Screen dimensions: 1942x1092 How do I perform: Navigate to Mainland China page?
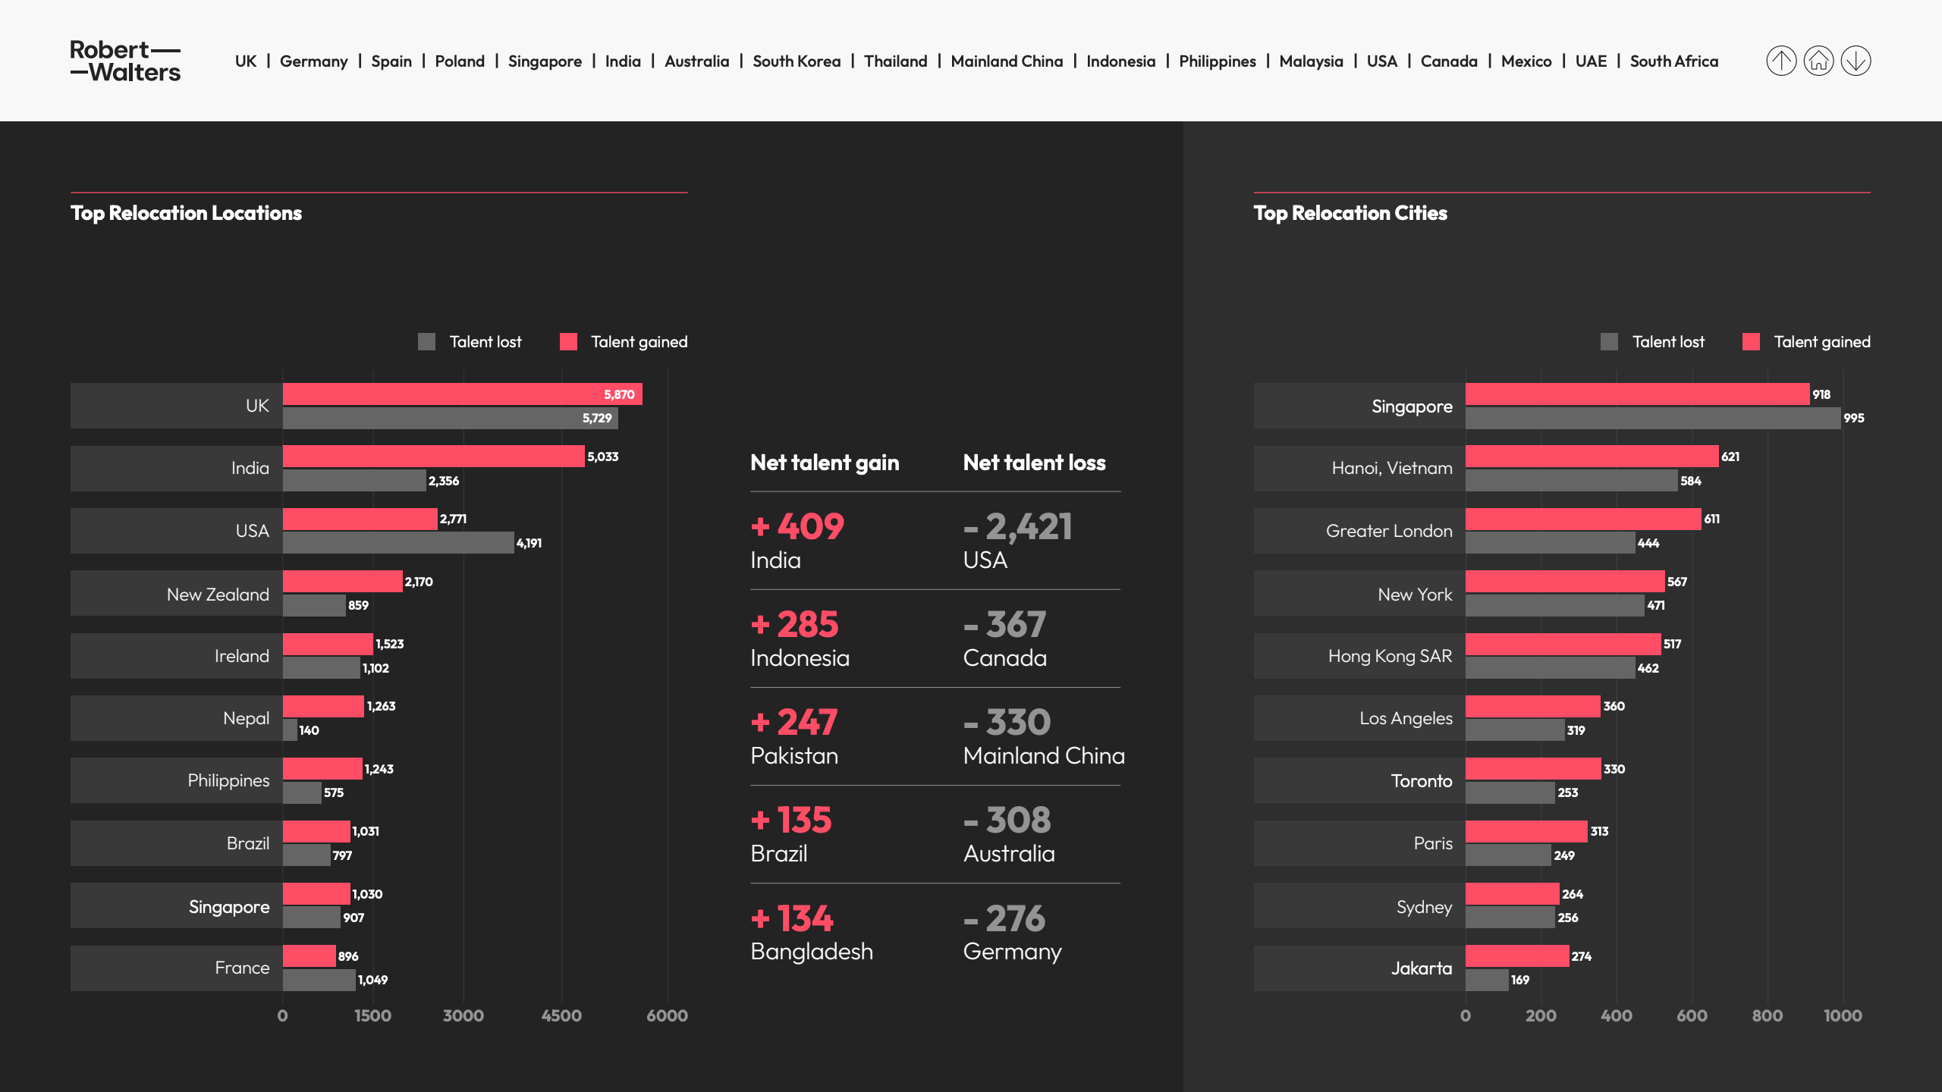(x=1007, y=61)
